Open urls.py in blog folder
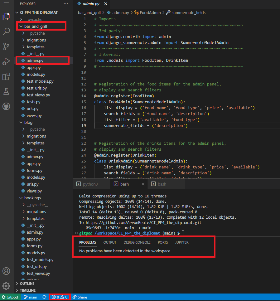Screen dimensions: 280x301 coord(32,184)
